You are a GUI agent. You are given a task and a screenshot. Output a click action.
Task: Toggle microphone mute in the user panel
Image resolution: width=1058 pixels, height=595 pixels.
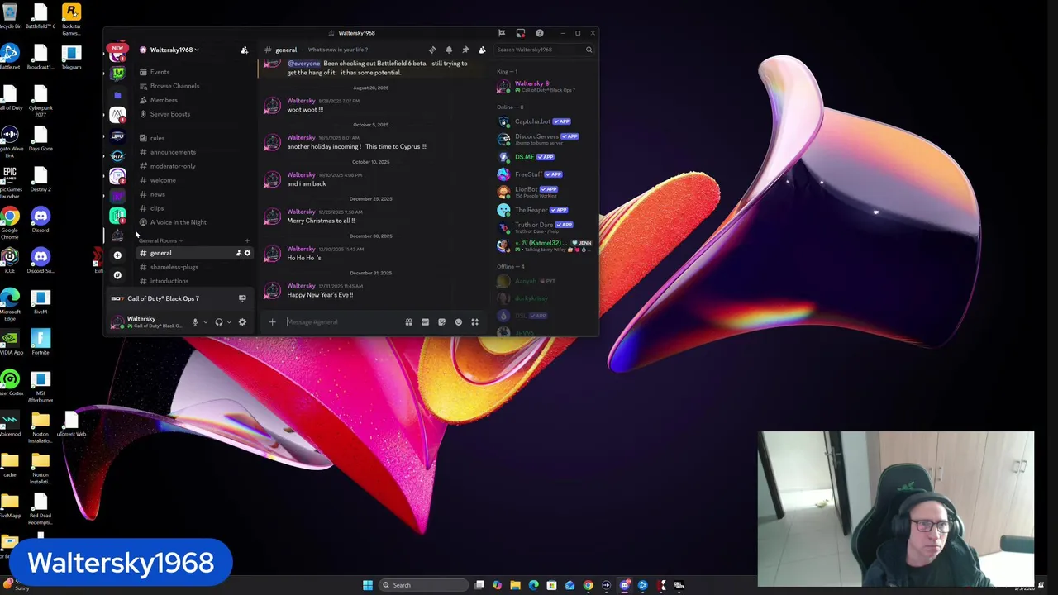tap(195, 322)
